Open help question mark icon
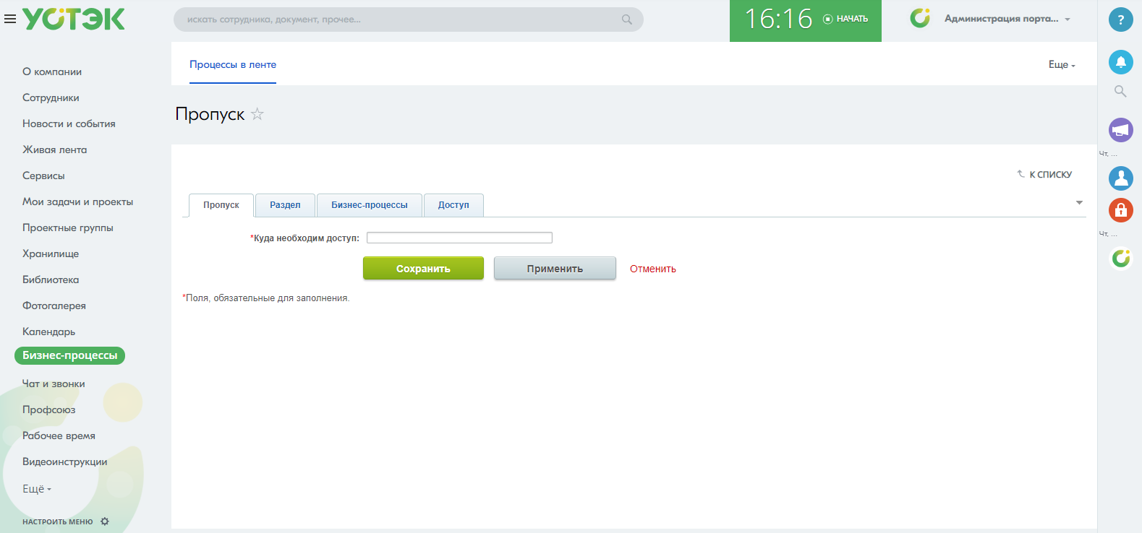 [x=1121, y=19]
